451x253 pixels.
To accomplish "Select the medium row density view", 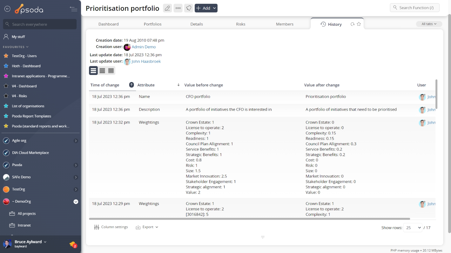I will [102, 71].
